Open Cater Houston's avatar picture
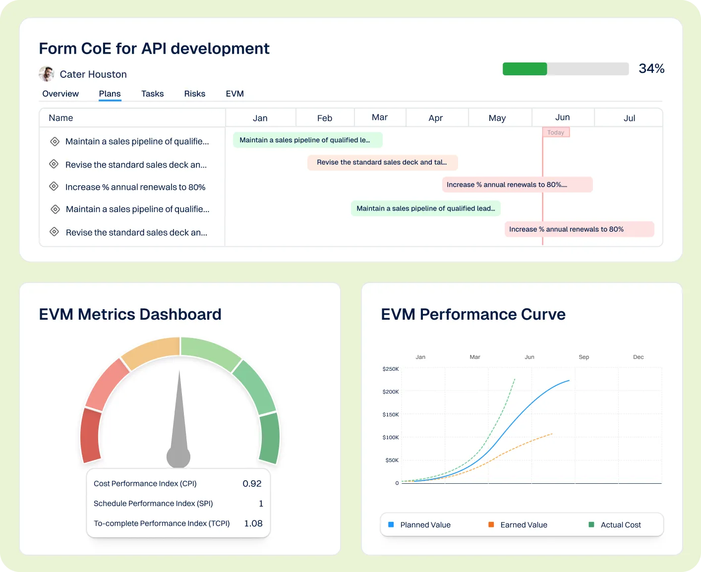This screenshot has width=701, height=572. click(46, 73)
